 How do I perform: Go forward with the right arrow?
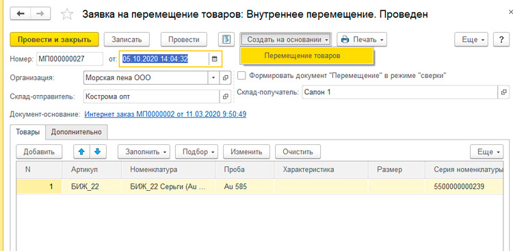click(x=40, y=14)
